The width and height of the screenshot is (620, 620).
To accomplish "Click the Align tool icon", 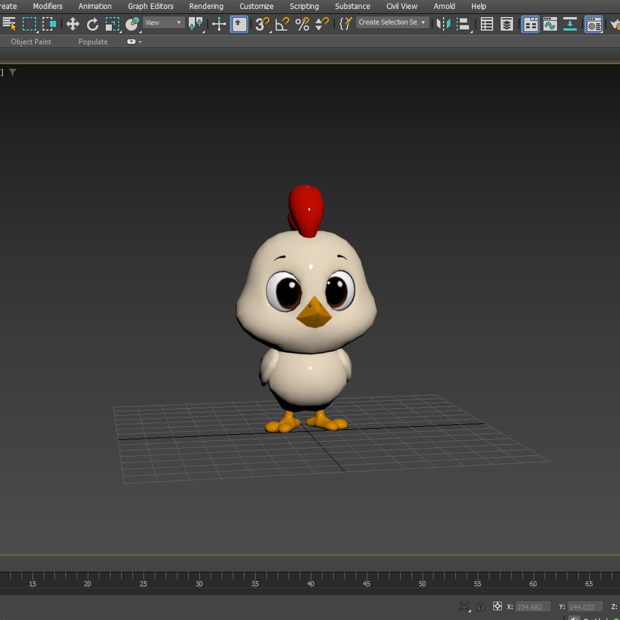I will pyautogui.click(x=463, y=24).
